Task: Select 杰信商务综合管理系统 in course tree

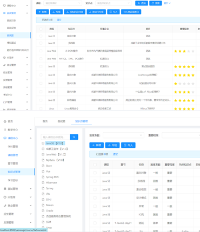Action: coord(58,216)
